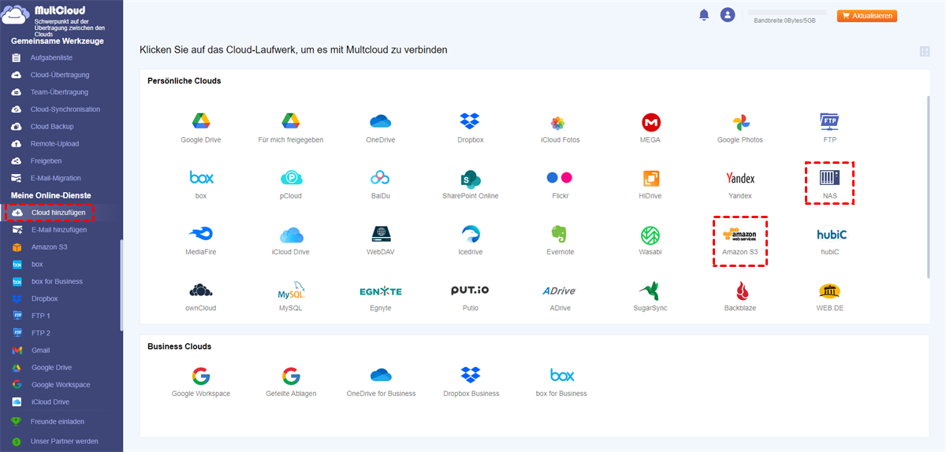Click the Amazon S3 cloud icon
This screenshot has height=452, width=946.
pos(740,234)
